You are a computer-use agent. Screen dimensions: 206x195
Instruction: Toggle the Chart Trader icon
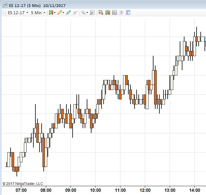point(101,12)
